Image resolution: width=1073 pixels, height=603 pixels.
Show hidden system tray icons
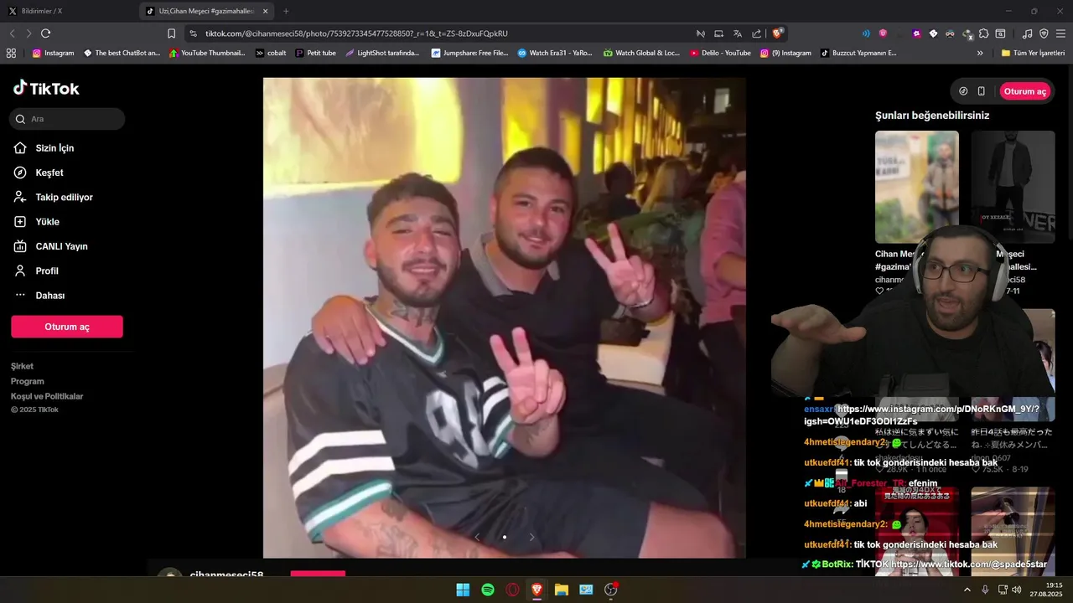[967, 590]
